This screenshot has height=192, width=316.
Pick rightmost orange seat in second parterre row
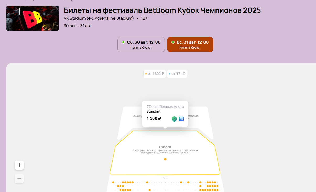(x=217, y=186)
